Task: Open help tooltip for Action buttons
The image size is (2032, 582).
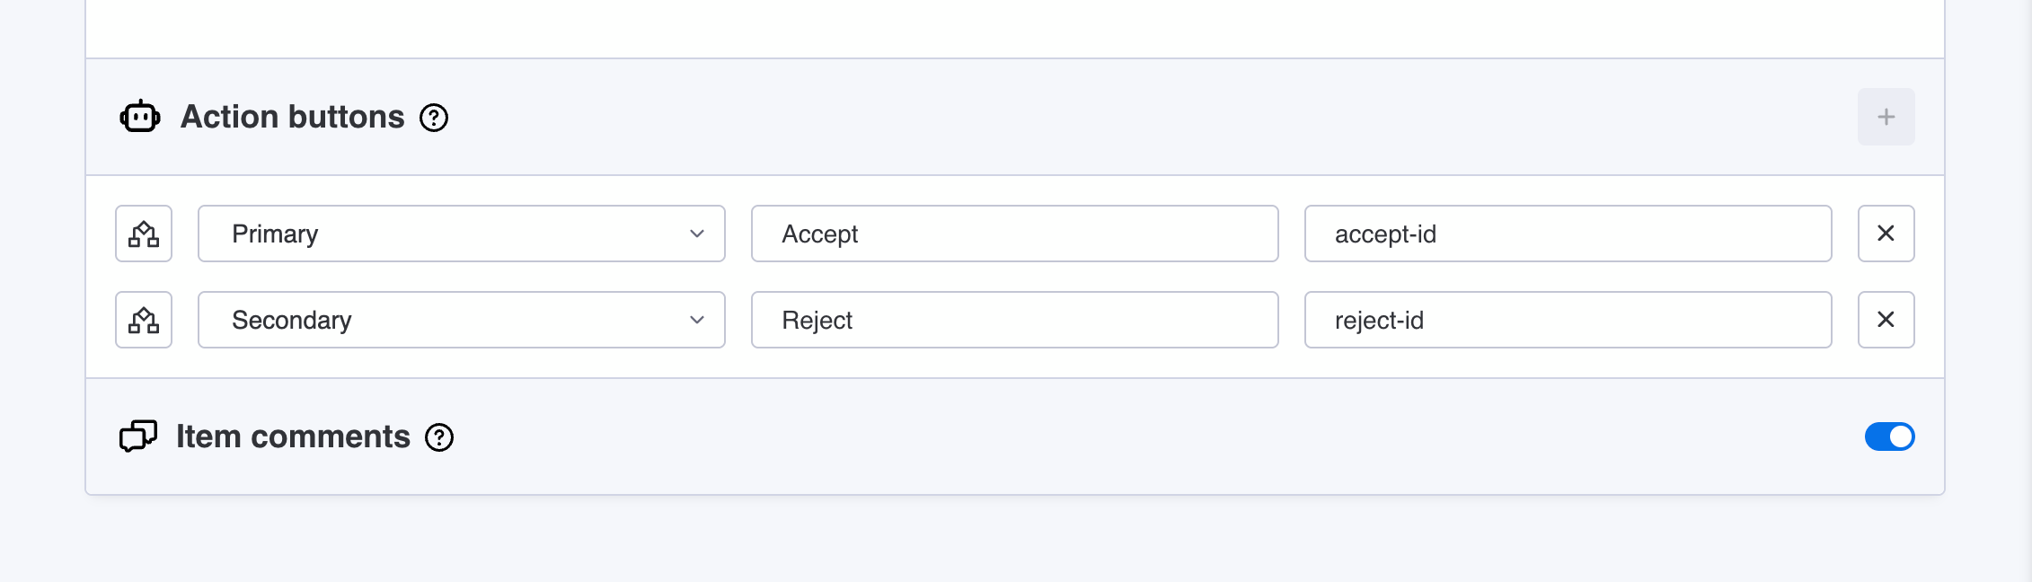Action: pyautogui.click(x=434, y=118)
